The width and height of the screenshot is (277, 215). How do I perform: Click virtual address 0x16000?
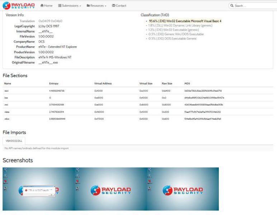coord(99,112)
